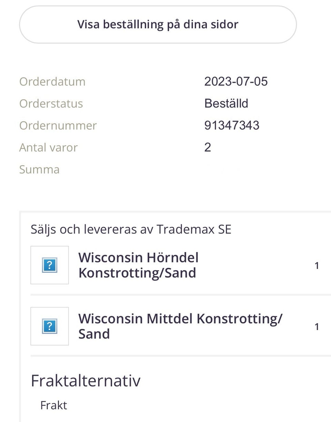331x422 pixels.
Task: Click the Orderdatum label
Action: coord(52,82)
